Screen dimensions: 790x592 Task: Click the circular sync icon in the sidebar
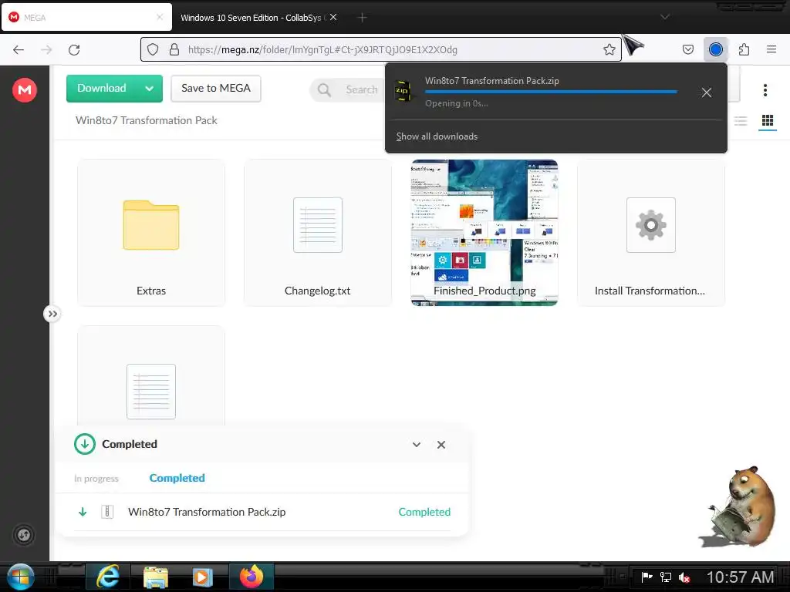[x=24, y=535]
